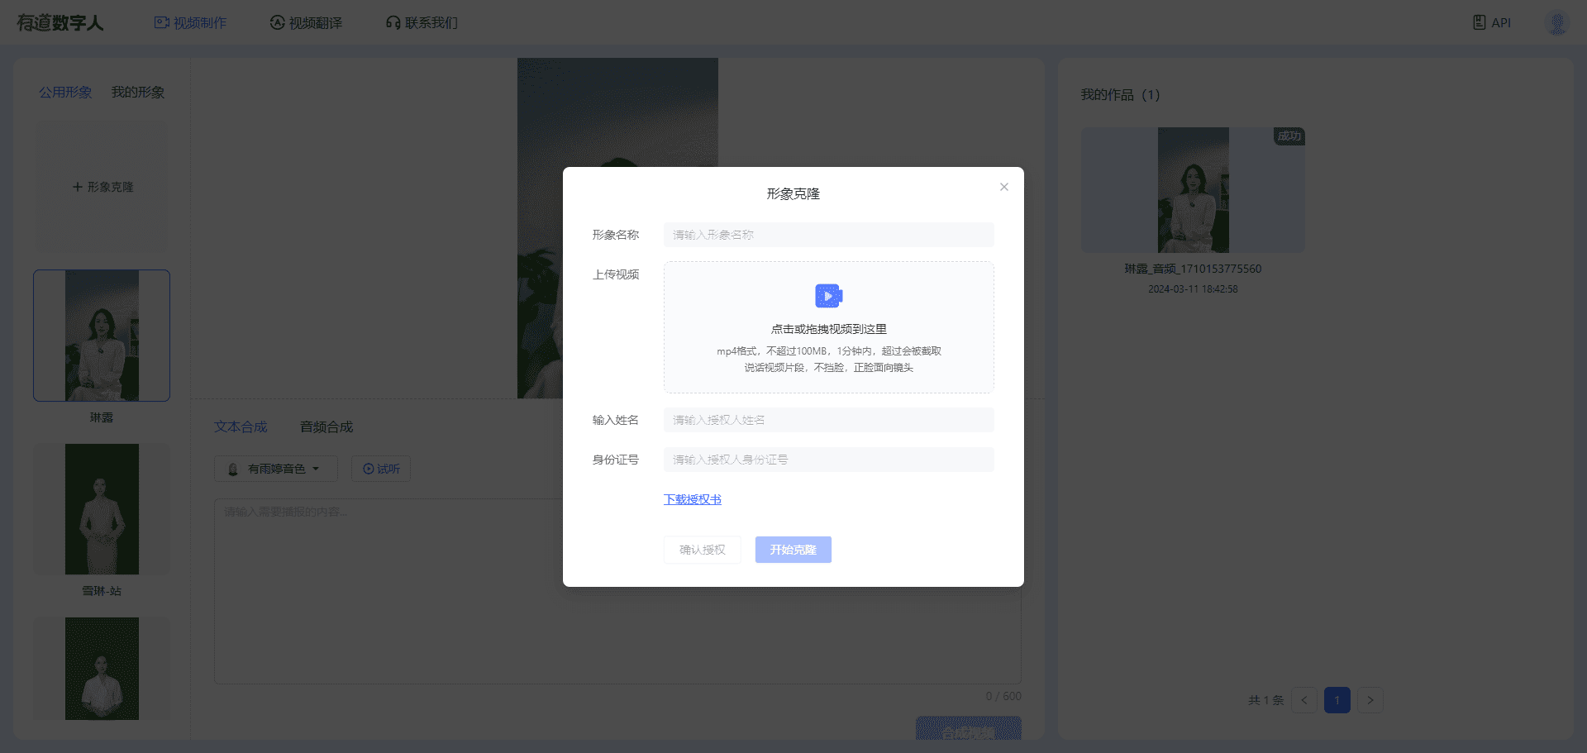Open 视频制作 in the top navigation

click(191, 22)
